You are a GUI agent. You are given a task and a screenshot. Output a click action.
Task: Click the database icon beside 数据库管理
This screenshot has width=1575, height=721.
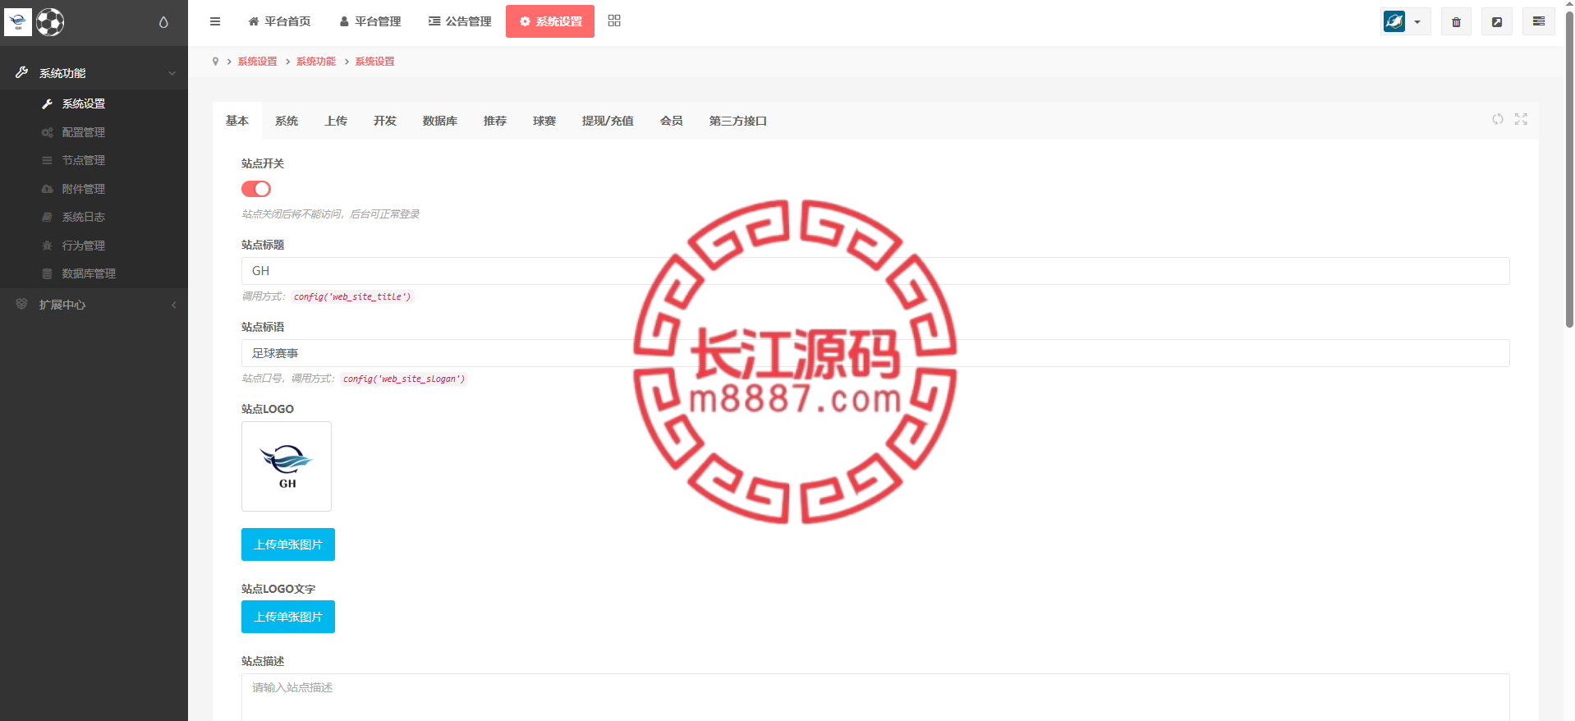click(47, 273)
